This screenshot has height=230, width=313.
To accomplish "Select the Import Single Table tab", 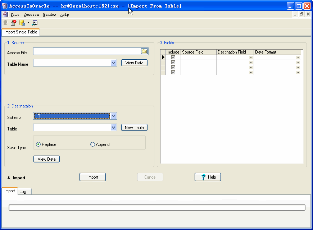I will (x=21, y=32).
